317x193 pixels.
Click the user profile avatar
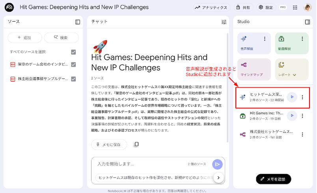(x=308, y=7)
